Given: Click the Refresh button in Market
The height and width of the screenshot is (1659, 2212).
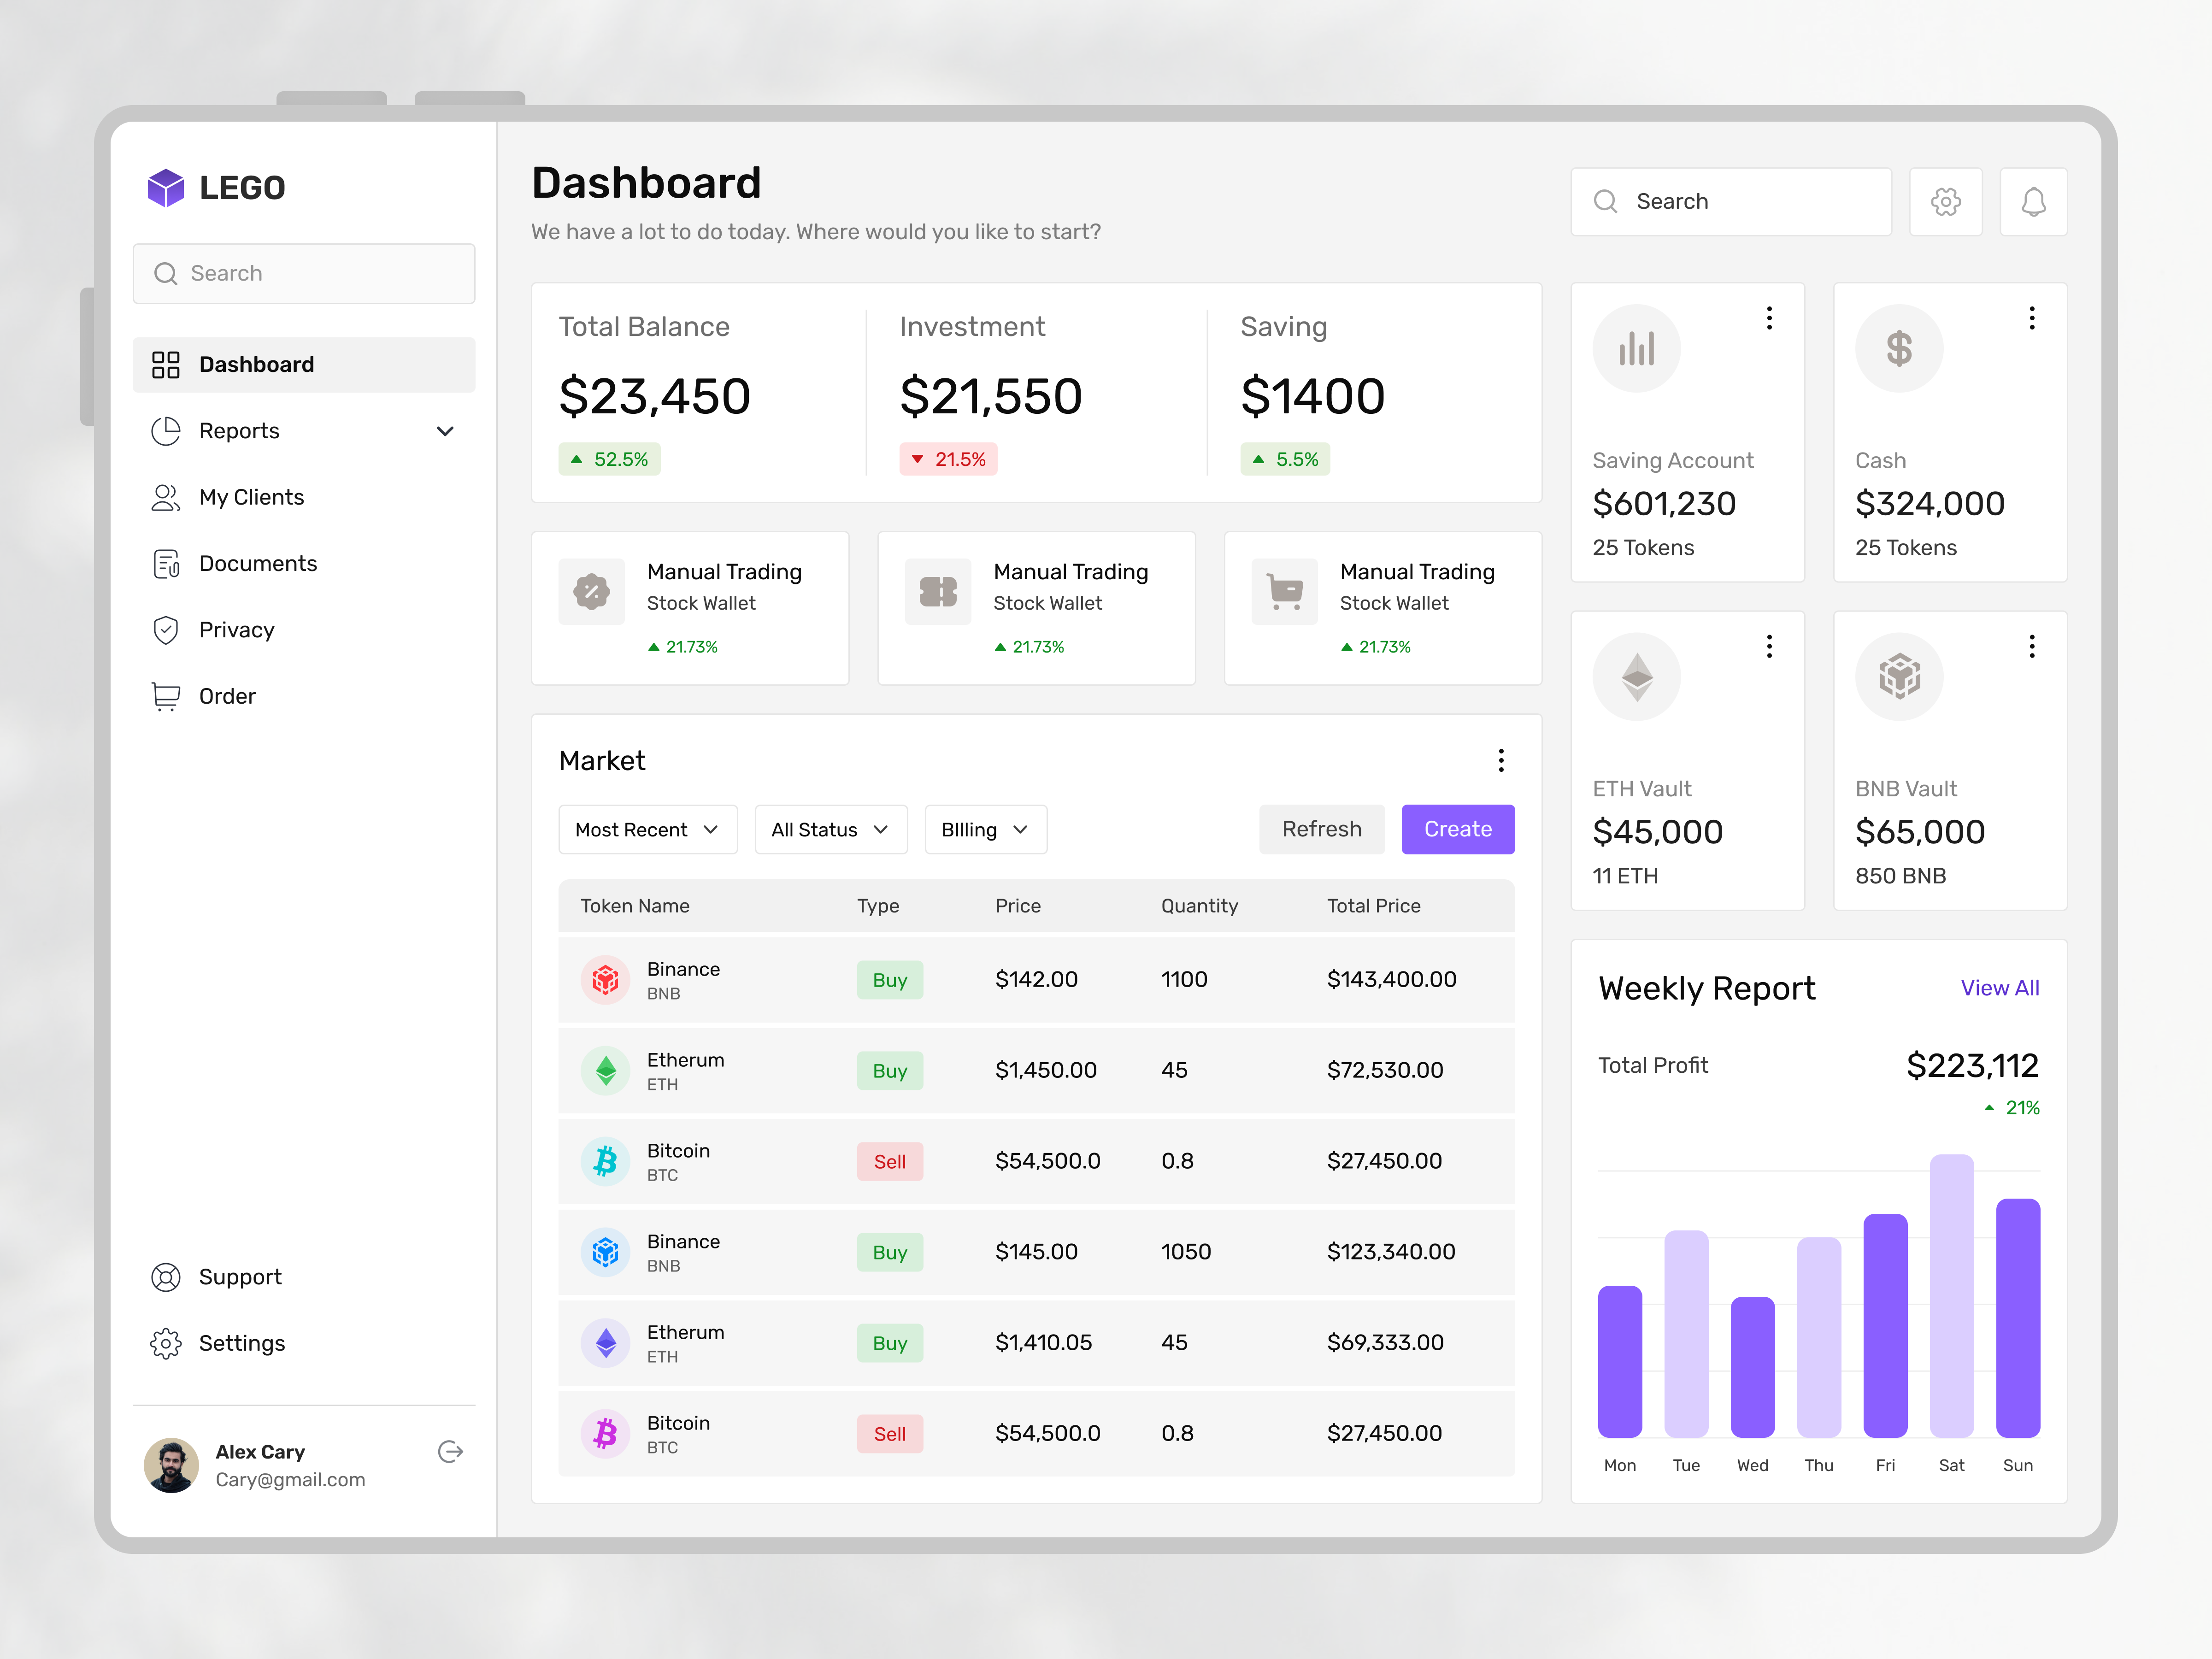Looking at the screenshot, I should click(x=1321, y=829).
